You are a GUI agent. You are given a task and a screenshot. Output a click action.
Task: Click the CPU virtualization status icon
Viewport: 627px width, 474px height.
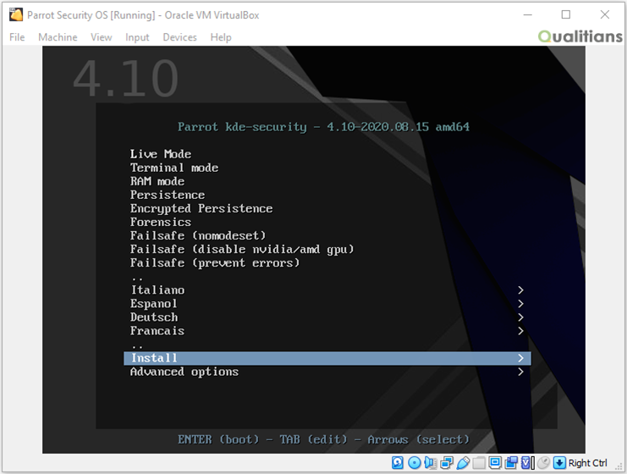pyautogui.click(x=527, y=463)
